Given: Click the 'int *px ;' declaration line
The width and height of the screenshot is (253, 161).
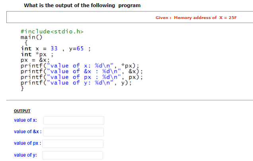Looking at the screenshot, I should pos(37,54).
